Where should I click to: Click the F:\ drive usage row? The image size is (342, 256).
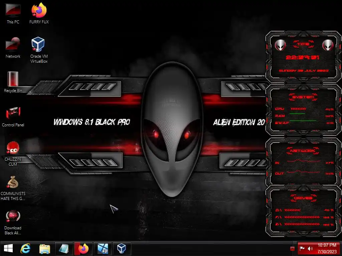click(304, 217)
